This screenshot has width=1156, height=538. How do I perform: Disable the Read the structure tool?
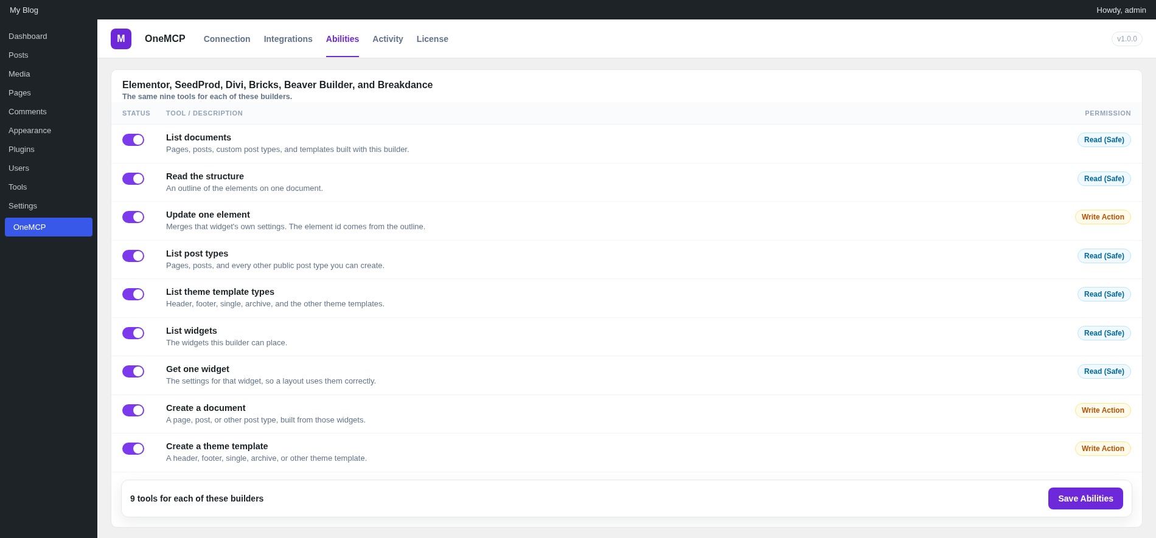pos(133,179)
